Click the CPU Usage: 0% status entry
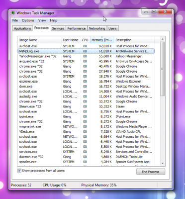 click(54, 185)
